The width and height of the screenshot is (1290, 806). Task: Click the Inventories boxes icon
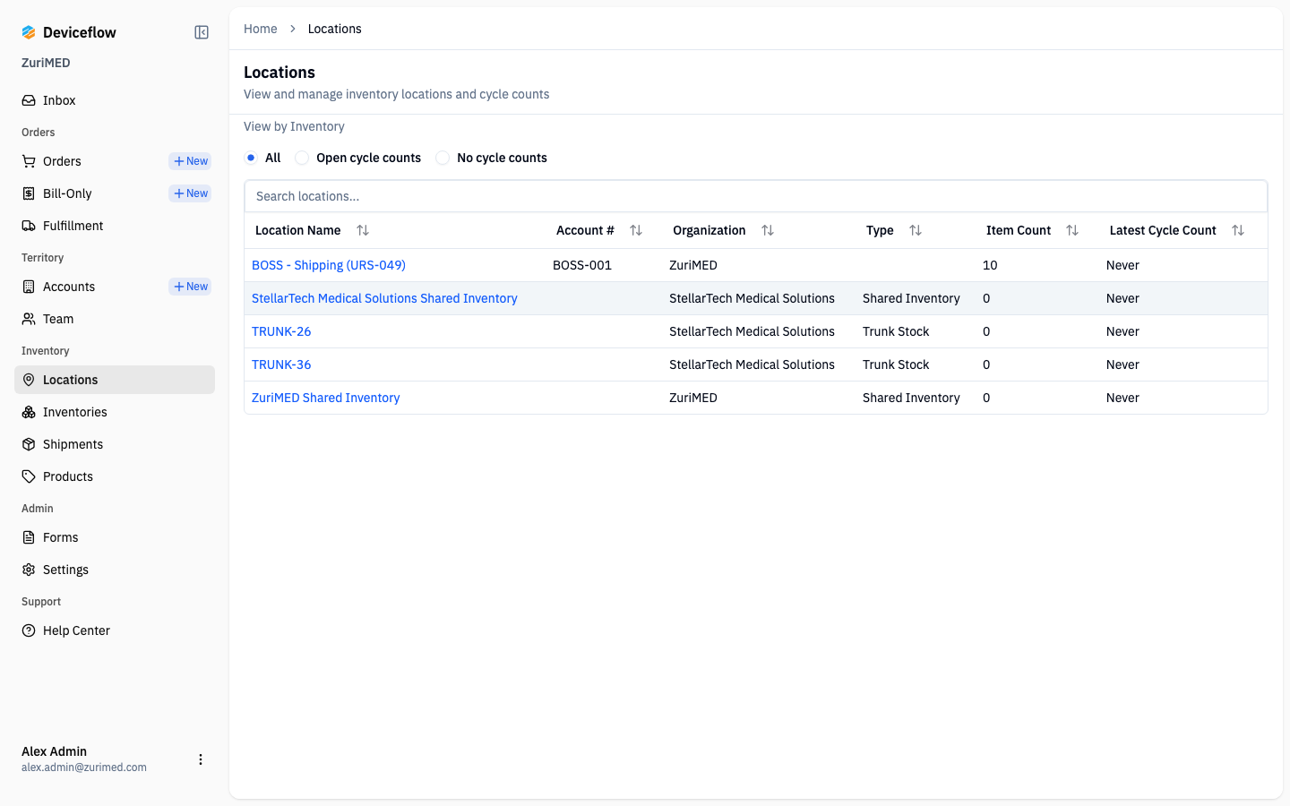point(29,412)
